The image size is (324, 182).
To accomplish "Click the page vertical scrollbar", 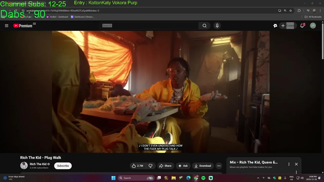I will (x=323, y=41).
